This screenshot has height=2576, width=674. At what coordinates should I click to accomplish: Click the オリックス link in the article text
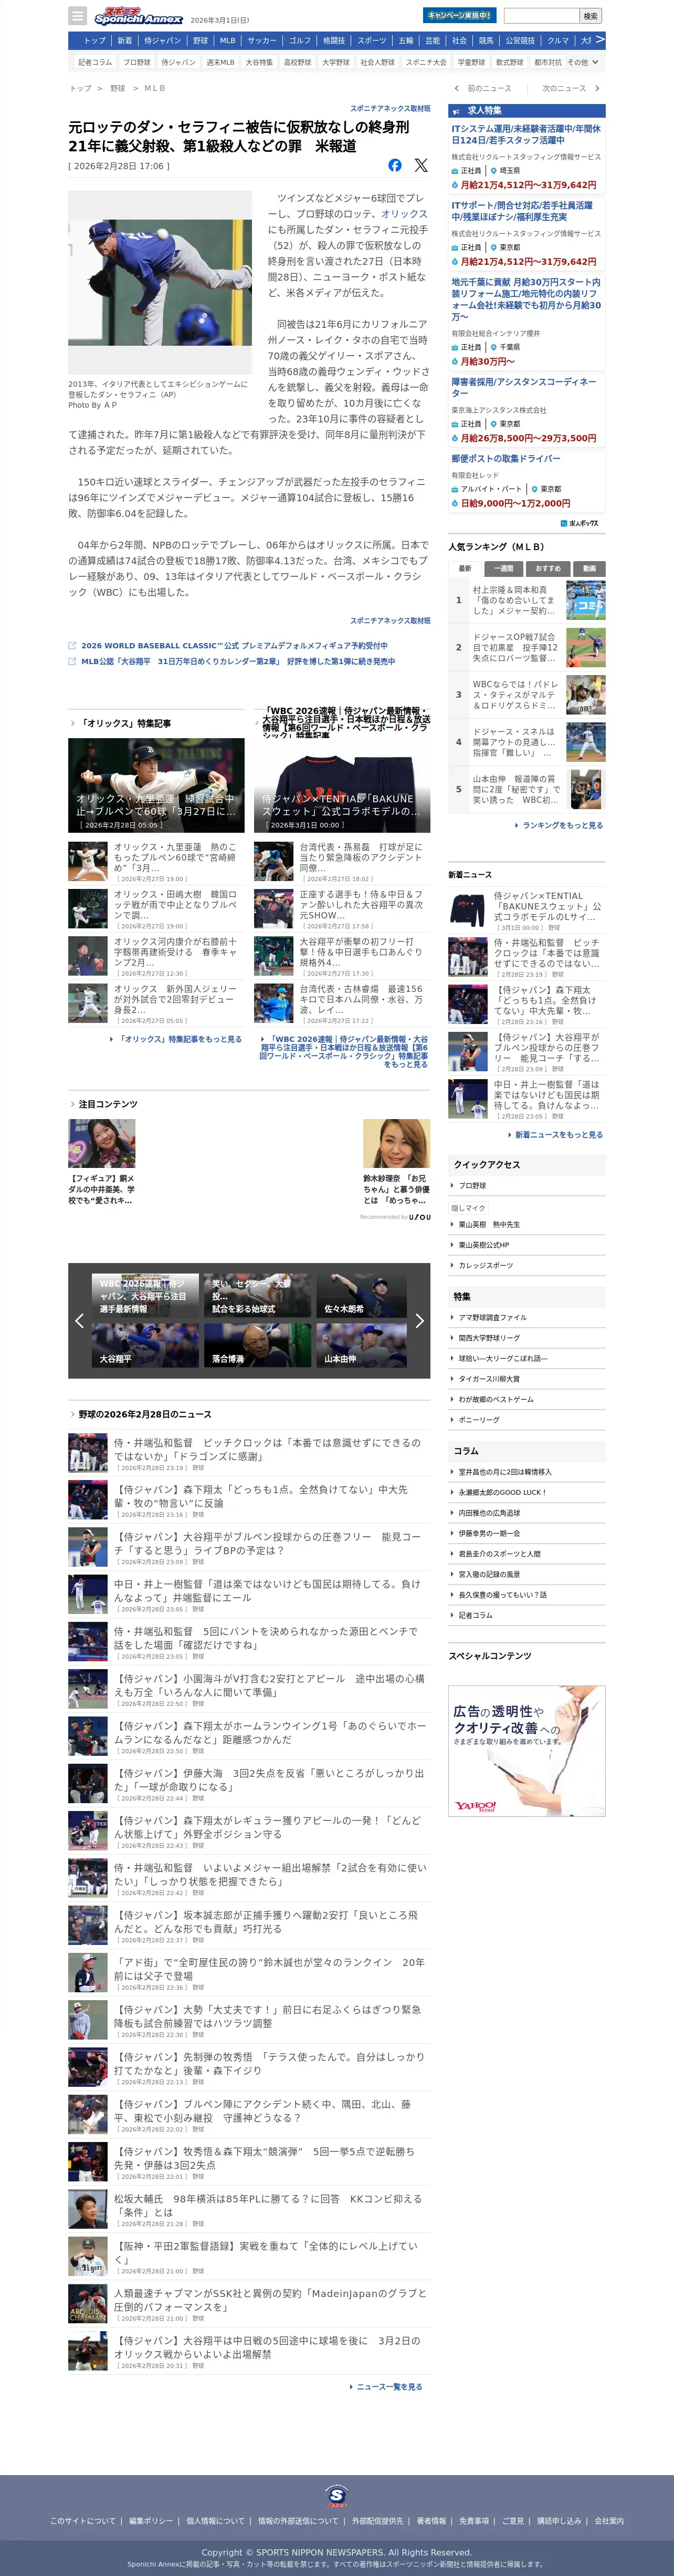(403, 214)
